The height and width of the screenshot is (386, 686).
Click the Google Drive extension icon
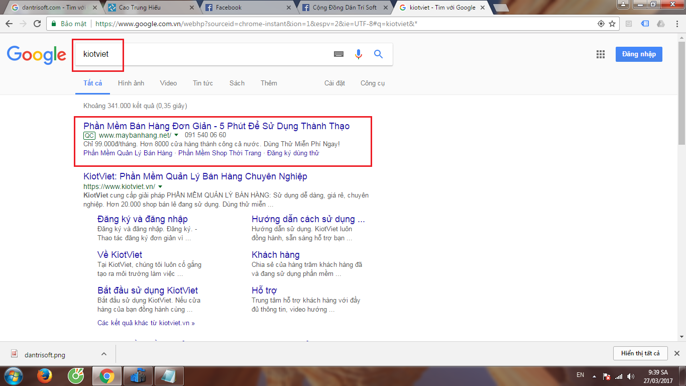pos(661,24)
